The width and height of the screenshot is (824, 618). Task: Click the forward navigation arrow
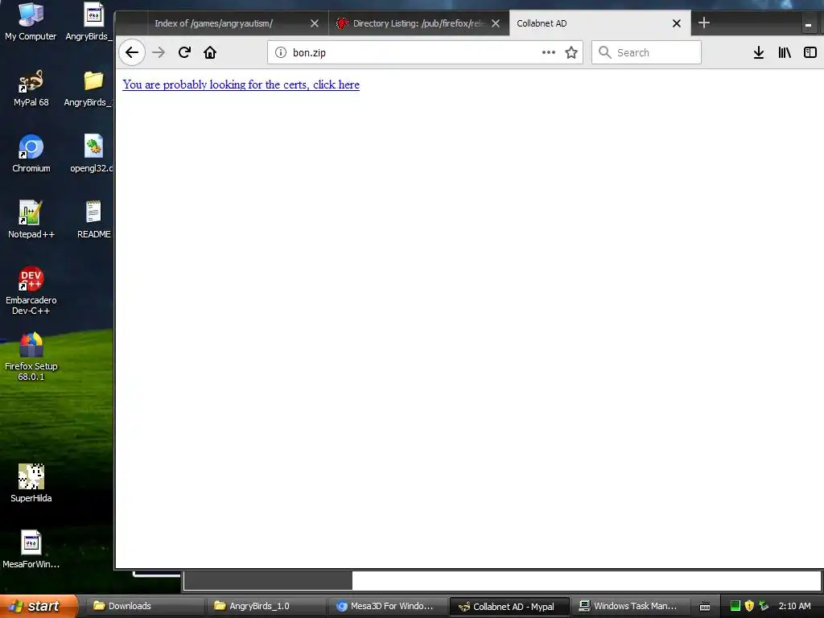click(x=159, y=52)
